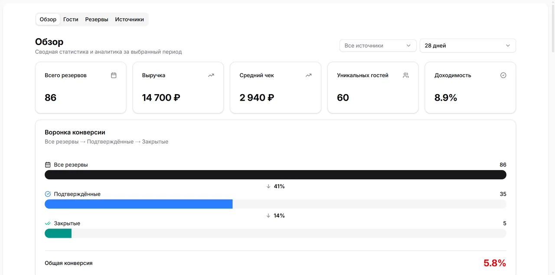Click the Выручка card title
Image resolution: width=555 pixels, height=275 pixels.
point(154,75)
